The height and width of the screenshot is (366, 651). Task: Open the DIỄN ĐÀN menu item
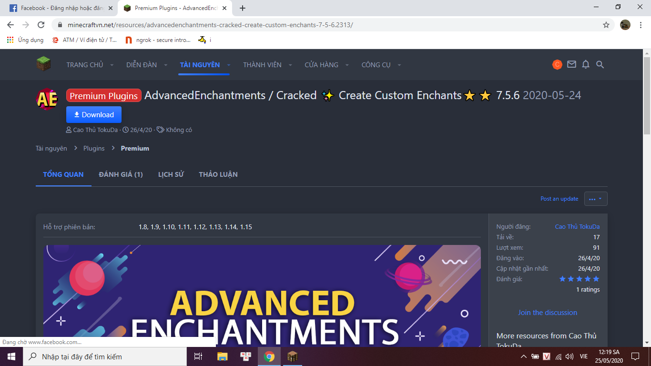[142, 65]
